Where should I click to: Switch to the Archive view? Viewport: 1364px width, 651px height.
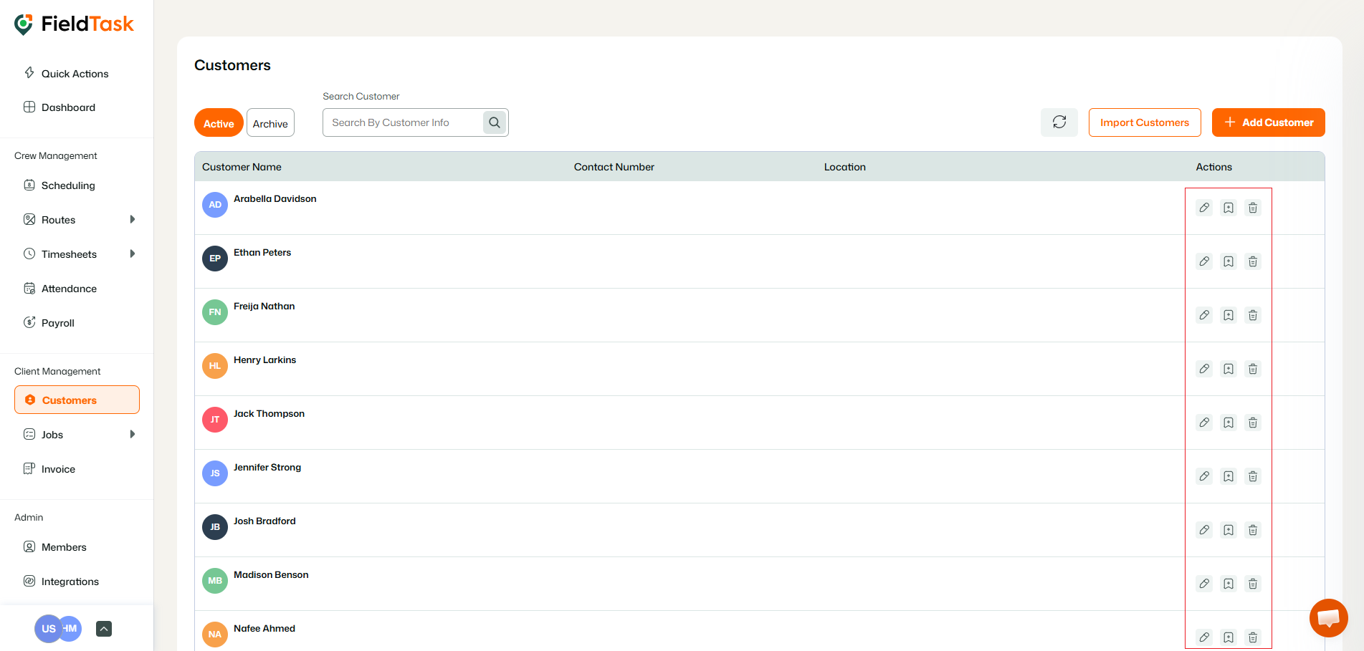click(270, 122)
